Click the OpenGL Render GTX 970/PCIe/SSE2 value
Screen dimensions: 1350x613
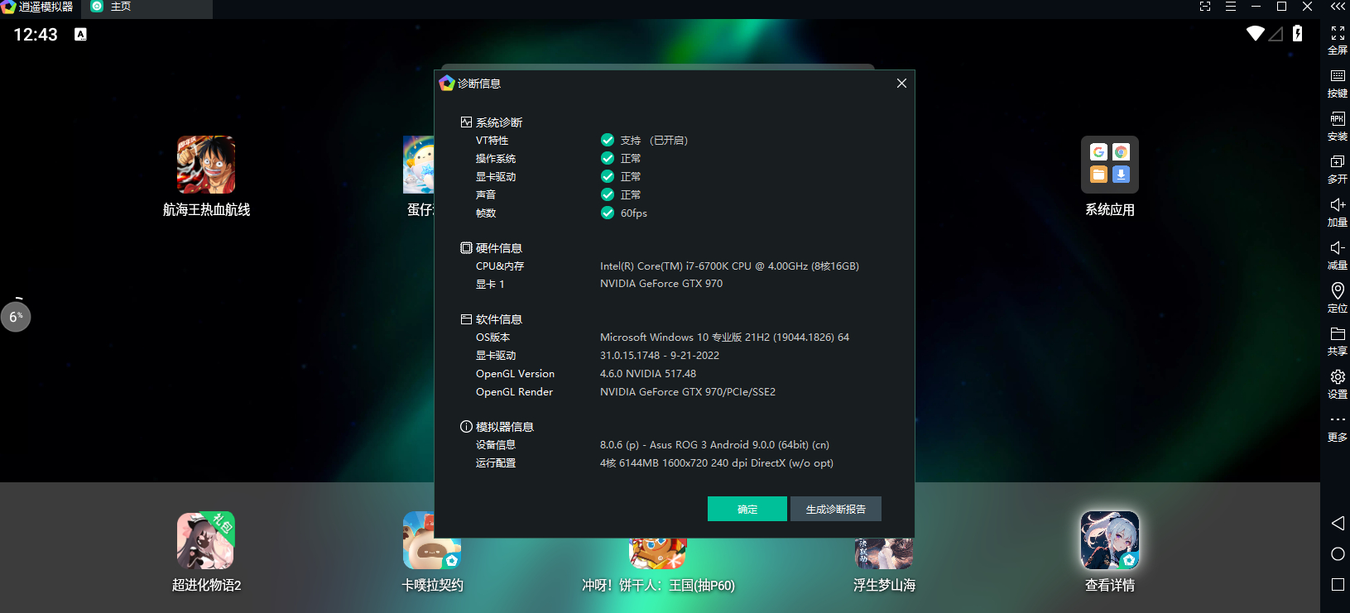coord(688,392)
